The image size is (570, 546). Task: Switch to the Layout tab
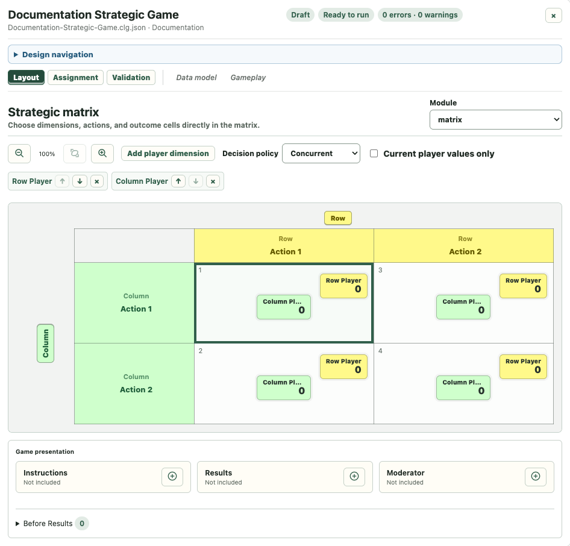click(26, 77)
